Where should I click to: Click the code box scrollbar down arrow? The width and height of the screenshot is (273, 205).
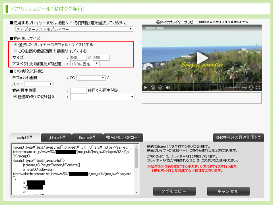coord(136,192)
